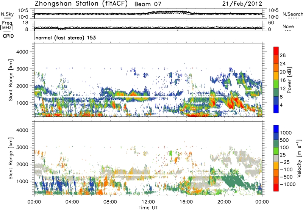Click the 1000 tick on the velocity scale
The width and height of the screenshot is (303, 210).
tap(286, 133)
